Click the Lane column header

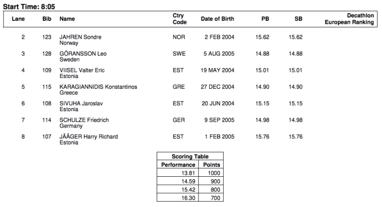[18, 19]
